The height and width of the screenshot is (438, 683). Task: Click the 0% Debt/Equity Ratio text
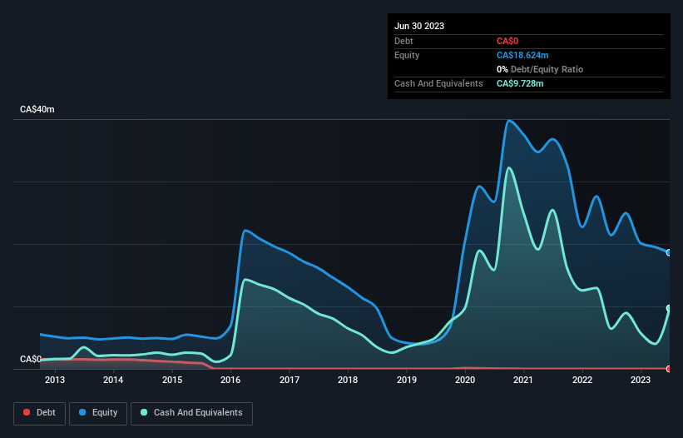(x=540, y=69)
